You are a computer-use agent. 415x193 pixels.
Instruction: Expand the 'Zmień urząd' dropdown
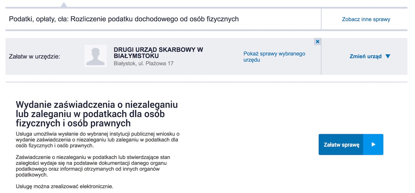370,56
